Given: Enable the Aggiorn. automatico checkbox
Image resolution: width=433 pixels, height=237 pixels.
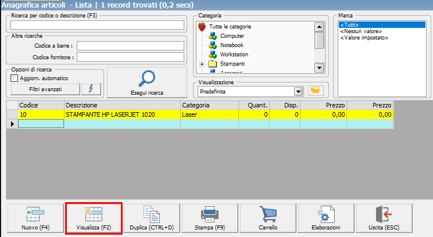Looking at the screenshot, I should pyautogui.click(x=14, y=78).
